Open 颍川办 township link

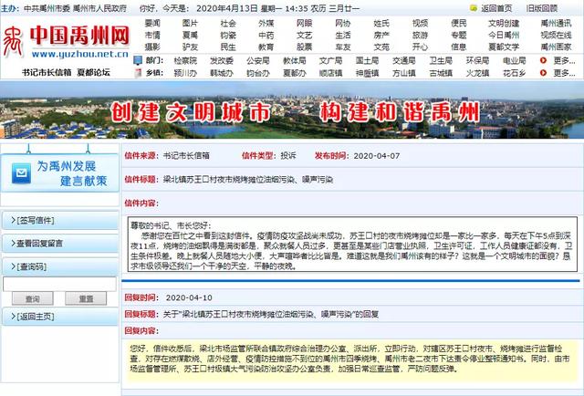[185, 73]
